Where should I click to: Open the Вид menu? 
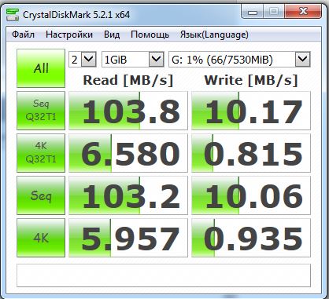pos(112,35)
